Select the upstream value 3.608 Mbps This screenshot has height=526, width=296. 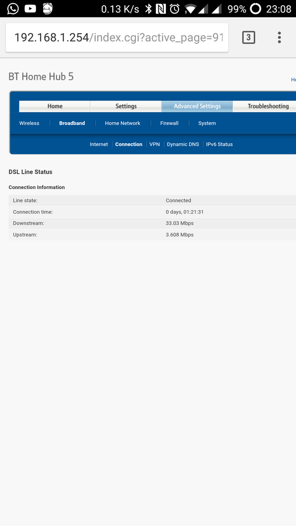[x=180, y=234]
